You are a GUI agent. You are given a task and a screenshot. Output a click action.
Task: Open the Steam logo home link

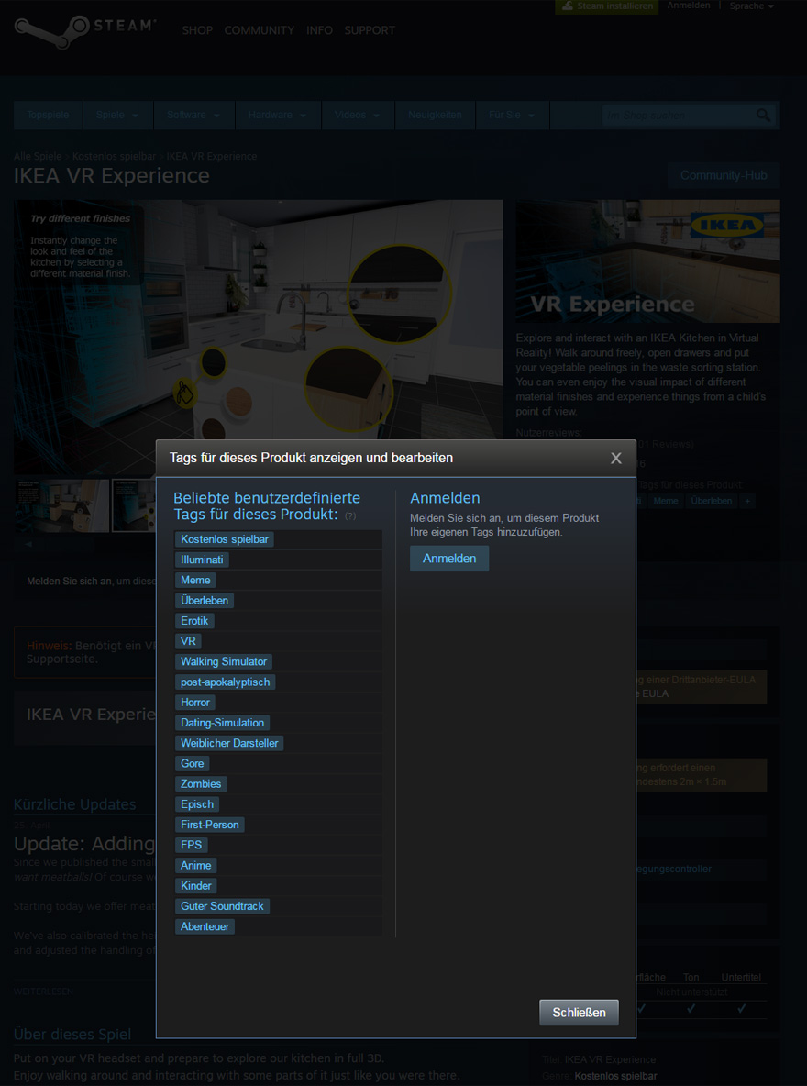click(84, 32)
